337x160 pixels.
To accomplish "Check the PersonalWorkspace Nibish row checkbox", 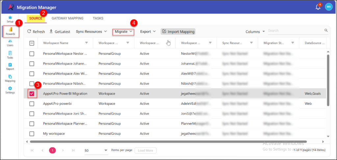I will click(32, 83).
